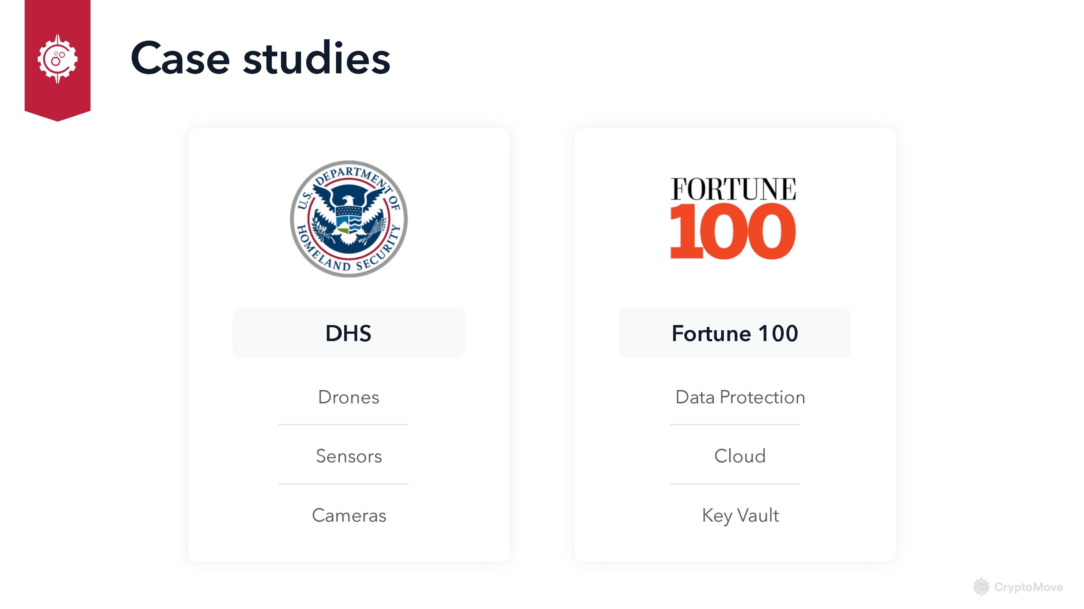Select the Fortune 100 label box
This screenshot has width=1084, height=609.
[735, 333]
